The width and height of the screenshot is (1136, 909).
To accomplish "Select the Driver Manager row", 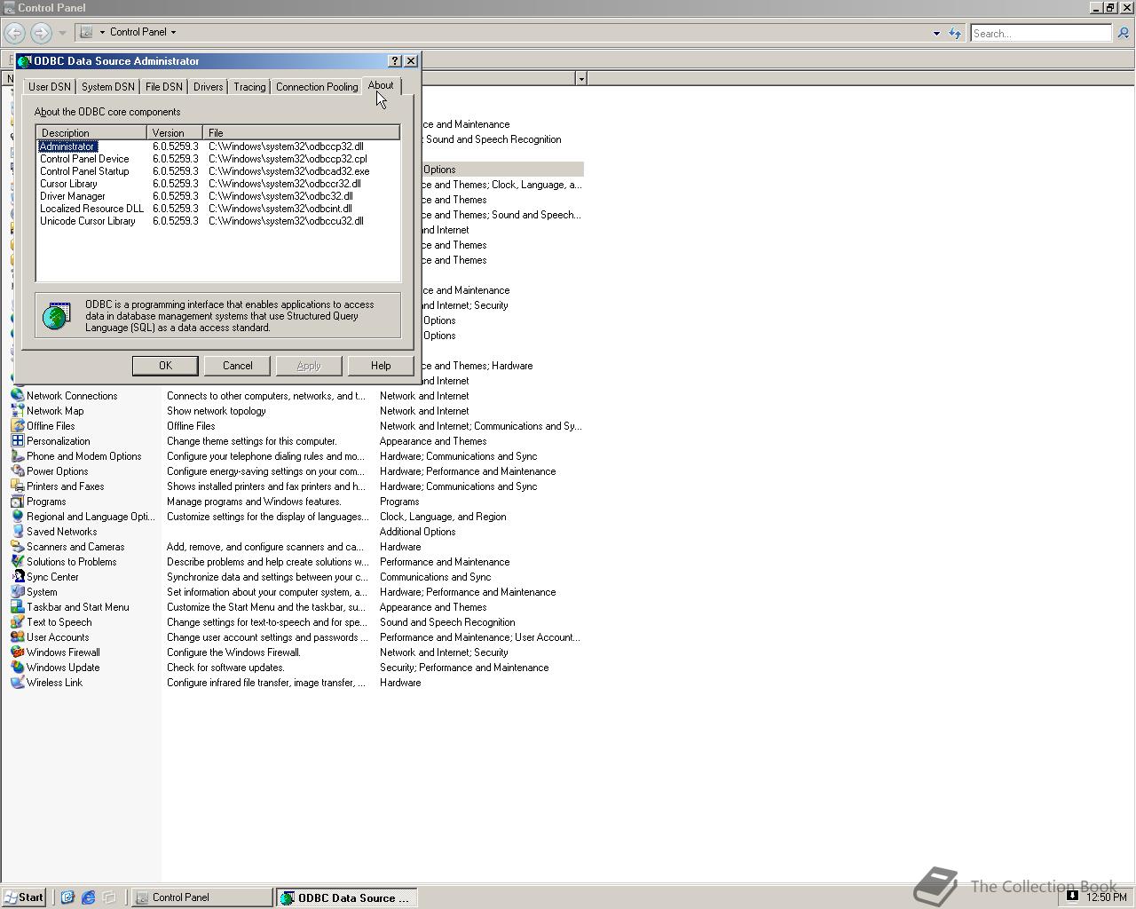I will coord(217,196).
